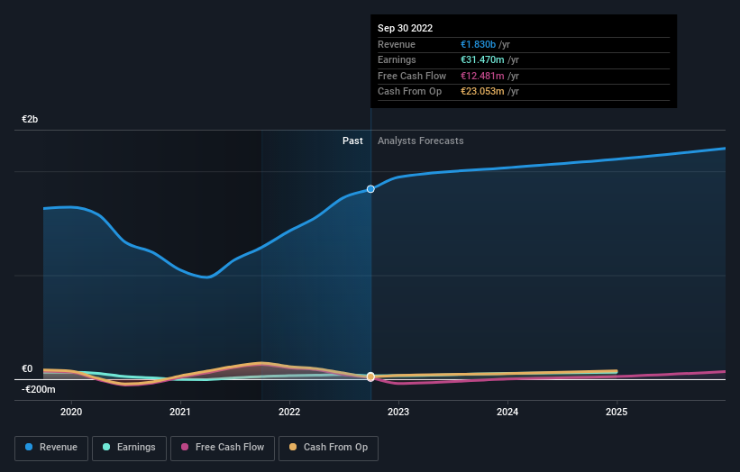
Task: Click the Analysts Forecasts label
Action: click(x=421, y=141)
